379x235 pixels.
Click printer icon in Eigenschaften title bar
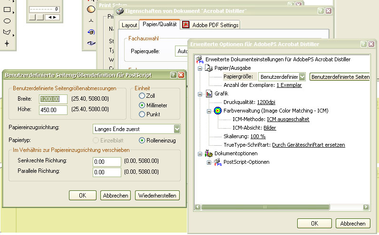point(120,11)
